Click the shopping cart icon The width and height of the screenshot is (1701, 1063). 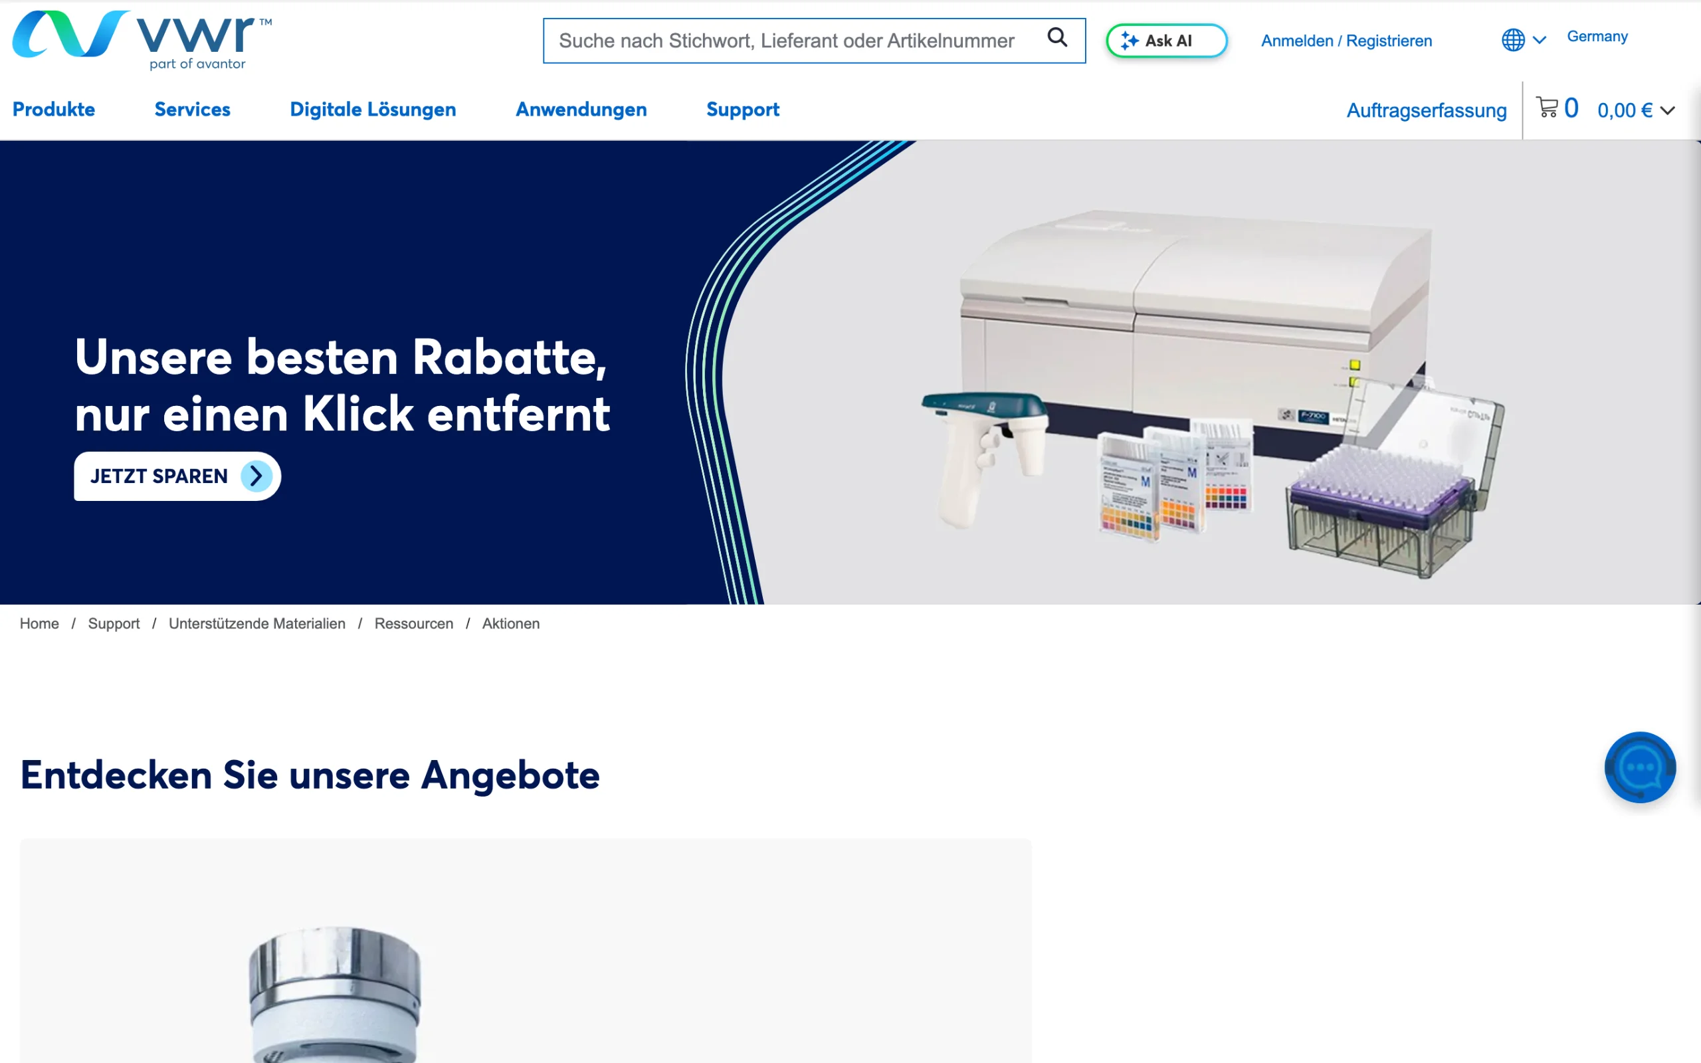(1547, 108)
